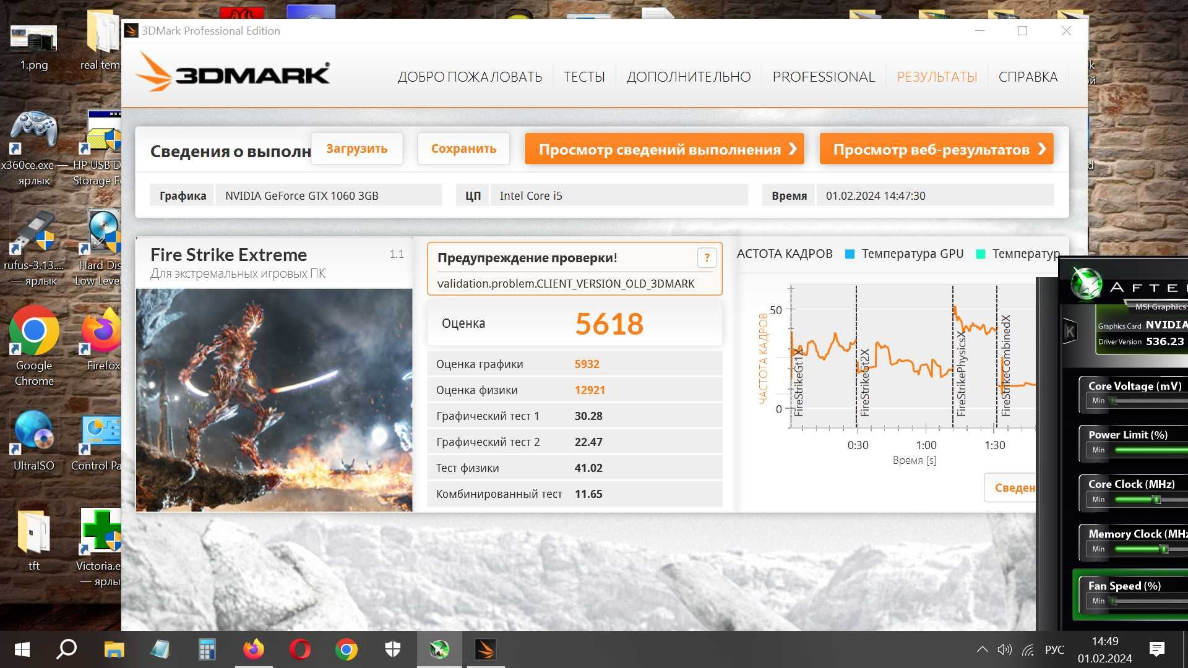Open File Explorer from taskbar
The height and width of the screenshot is (668, 1188).
click(x=114, y=649)
